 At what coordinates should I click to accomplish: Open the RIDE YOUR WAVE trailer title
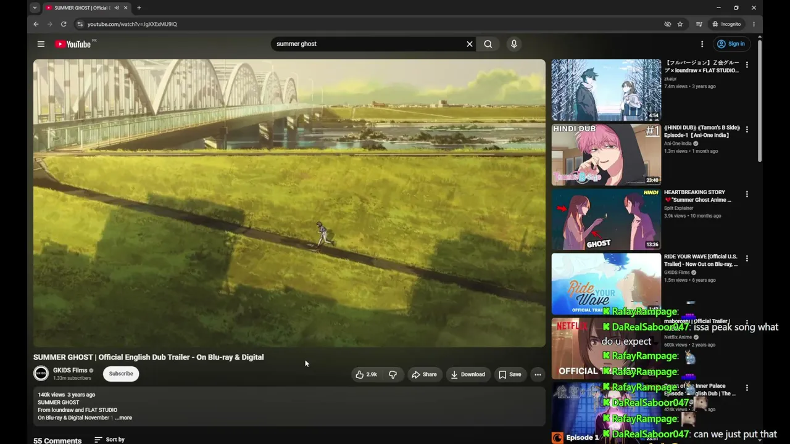[701, 260]
